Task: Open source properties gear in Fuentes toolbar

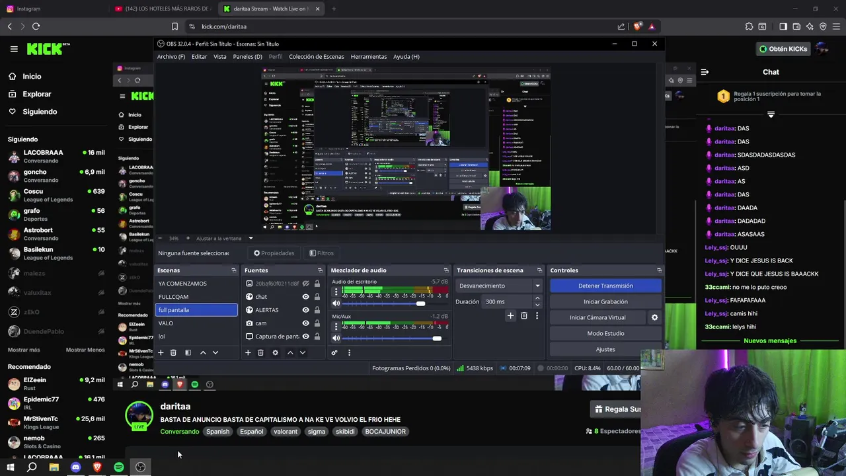Action: [275, 353]
